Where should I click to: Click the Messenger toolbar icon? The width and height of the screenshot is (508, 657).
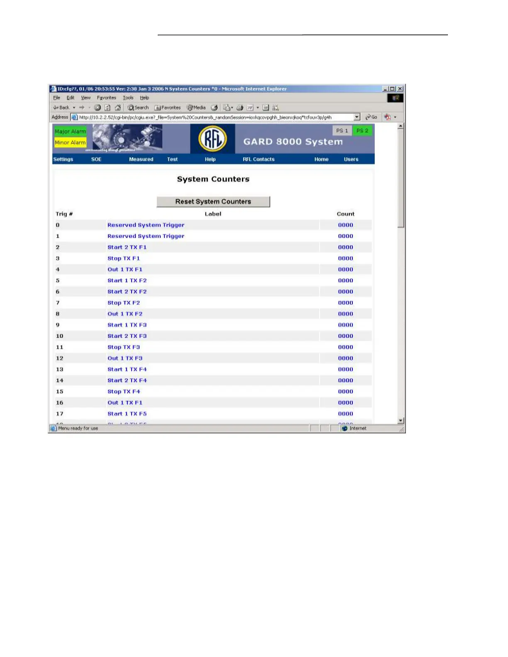(275, 107)
